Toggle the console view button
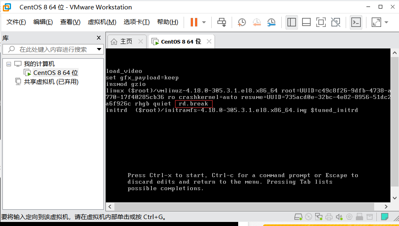This screenshot has height=226, width=399. point(356,22)
